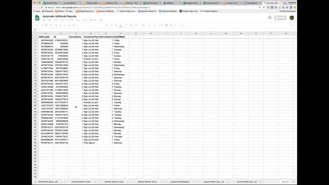Open the Add-ons menu
329x185 pixels.
pyautogui.click(x=93, y=20)
